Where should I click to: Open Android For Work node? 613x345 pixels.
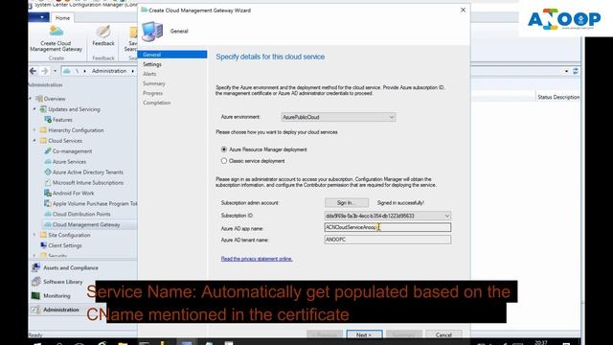pyautogui.click(x=73, y=194)
